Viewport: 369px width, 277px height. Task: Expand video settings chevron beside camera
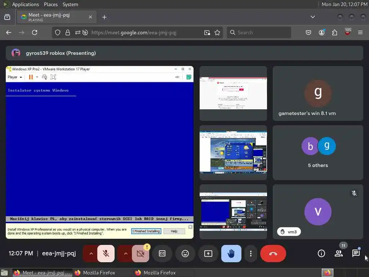point(125,254)
